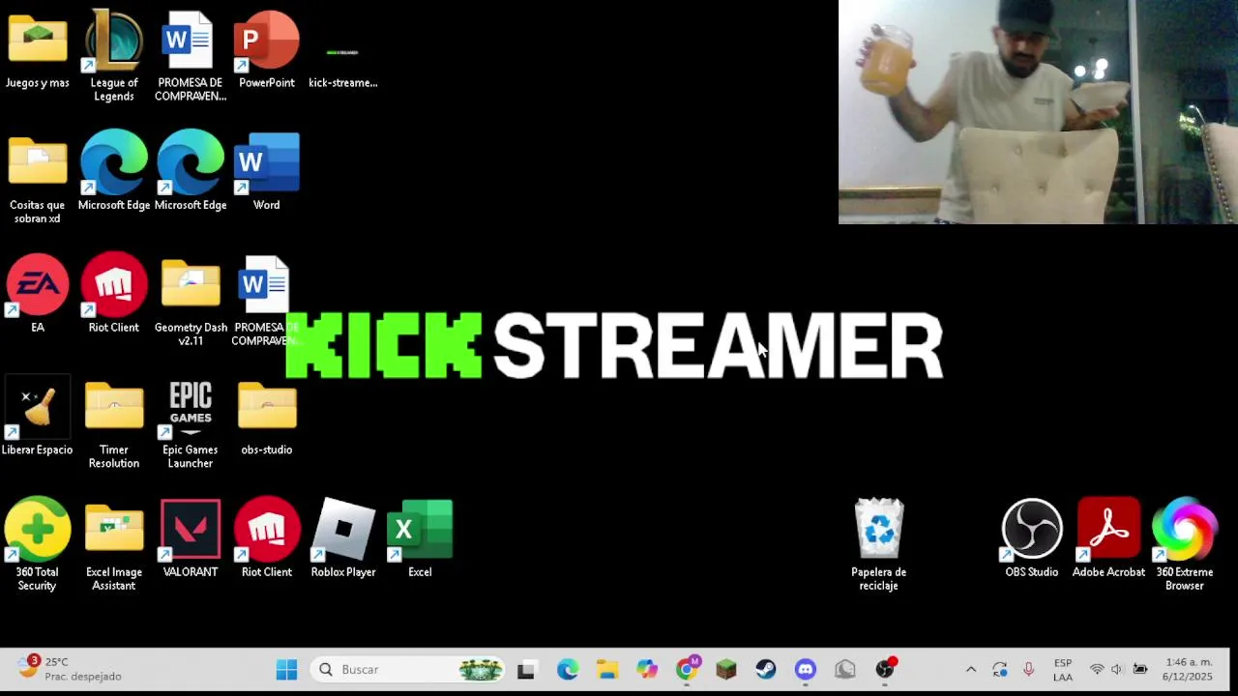Open the Roblox Player shortcut
The image size is (1238, 696).
click(343, 538)
